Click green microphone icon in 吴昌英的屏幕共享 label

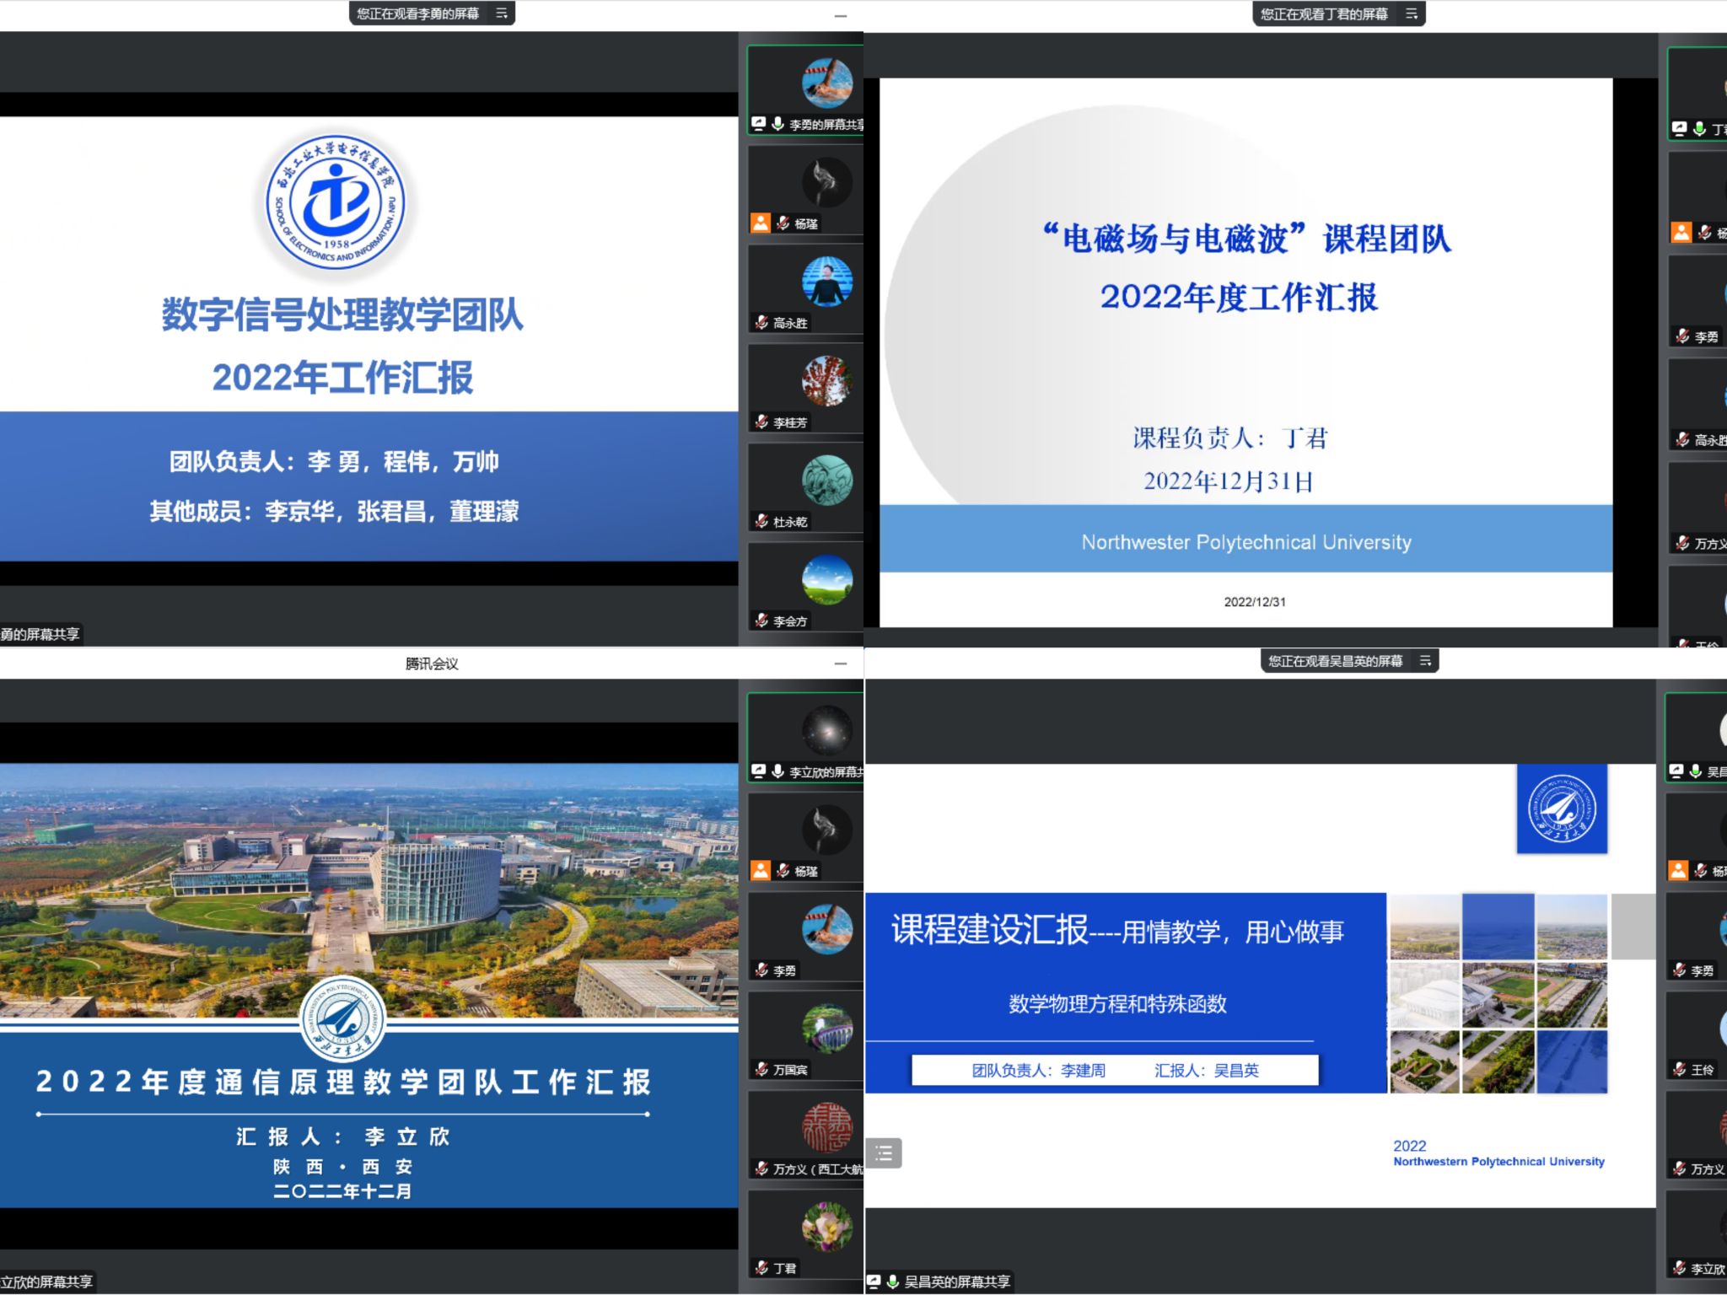(x=892, y=1282)
